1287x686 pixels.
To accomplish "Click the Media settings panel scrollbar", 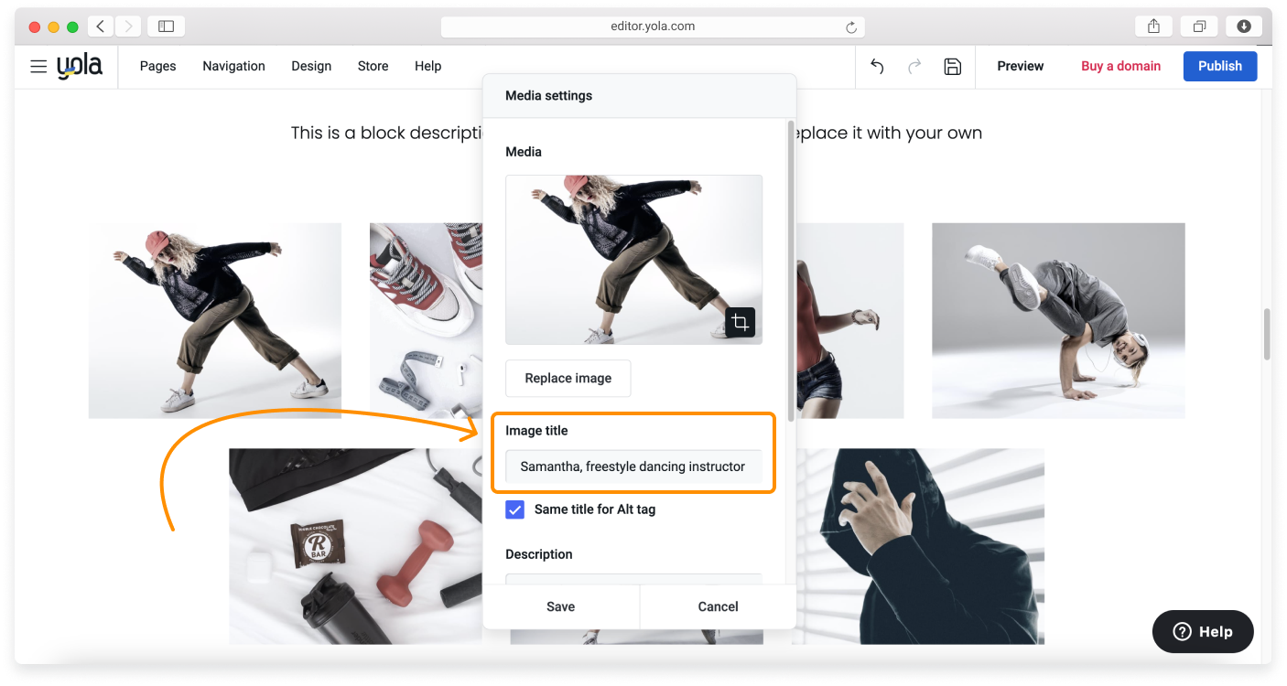I will [790, 265].
